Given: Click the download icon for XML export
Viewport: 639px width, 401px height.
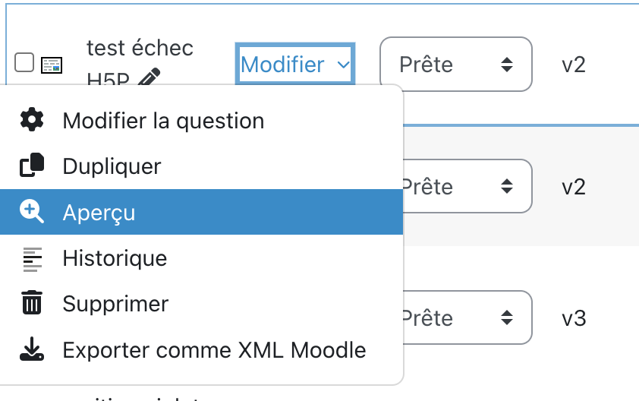Looking at the screenshot, I should (32, 350).
